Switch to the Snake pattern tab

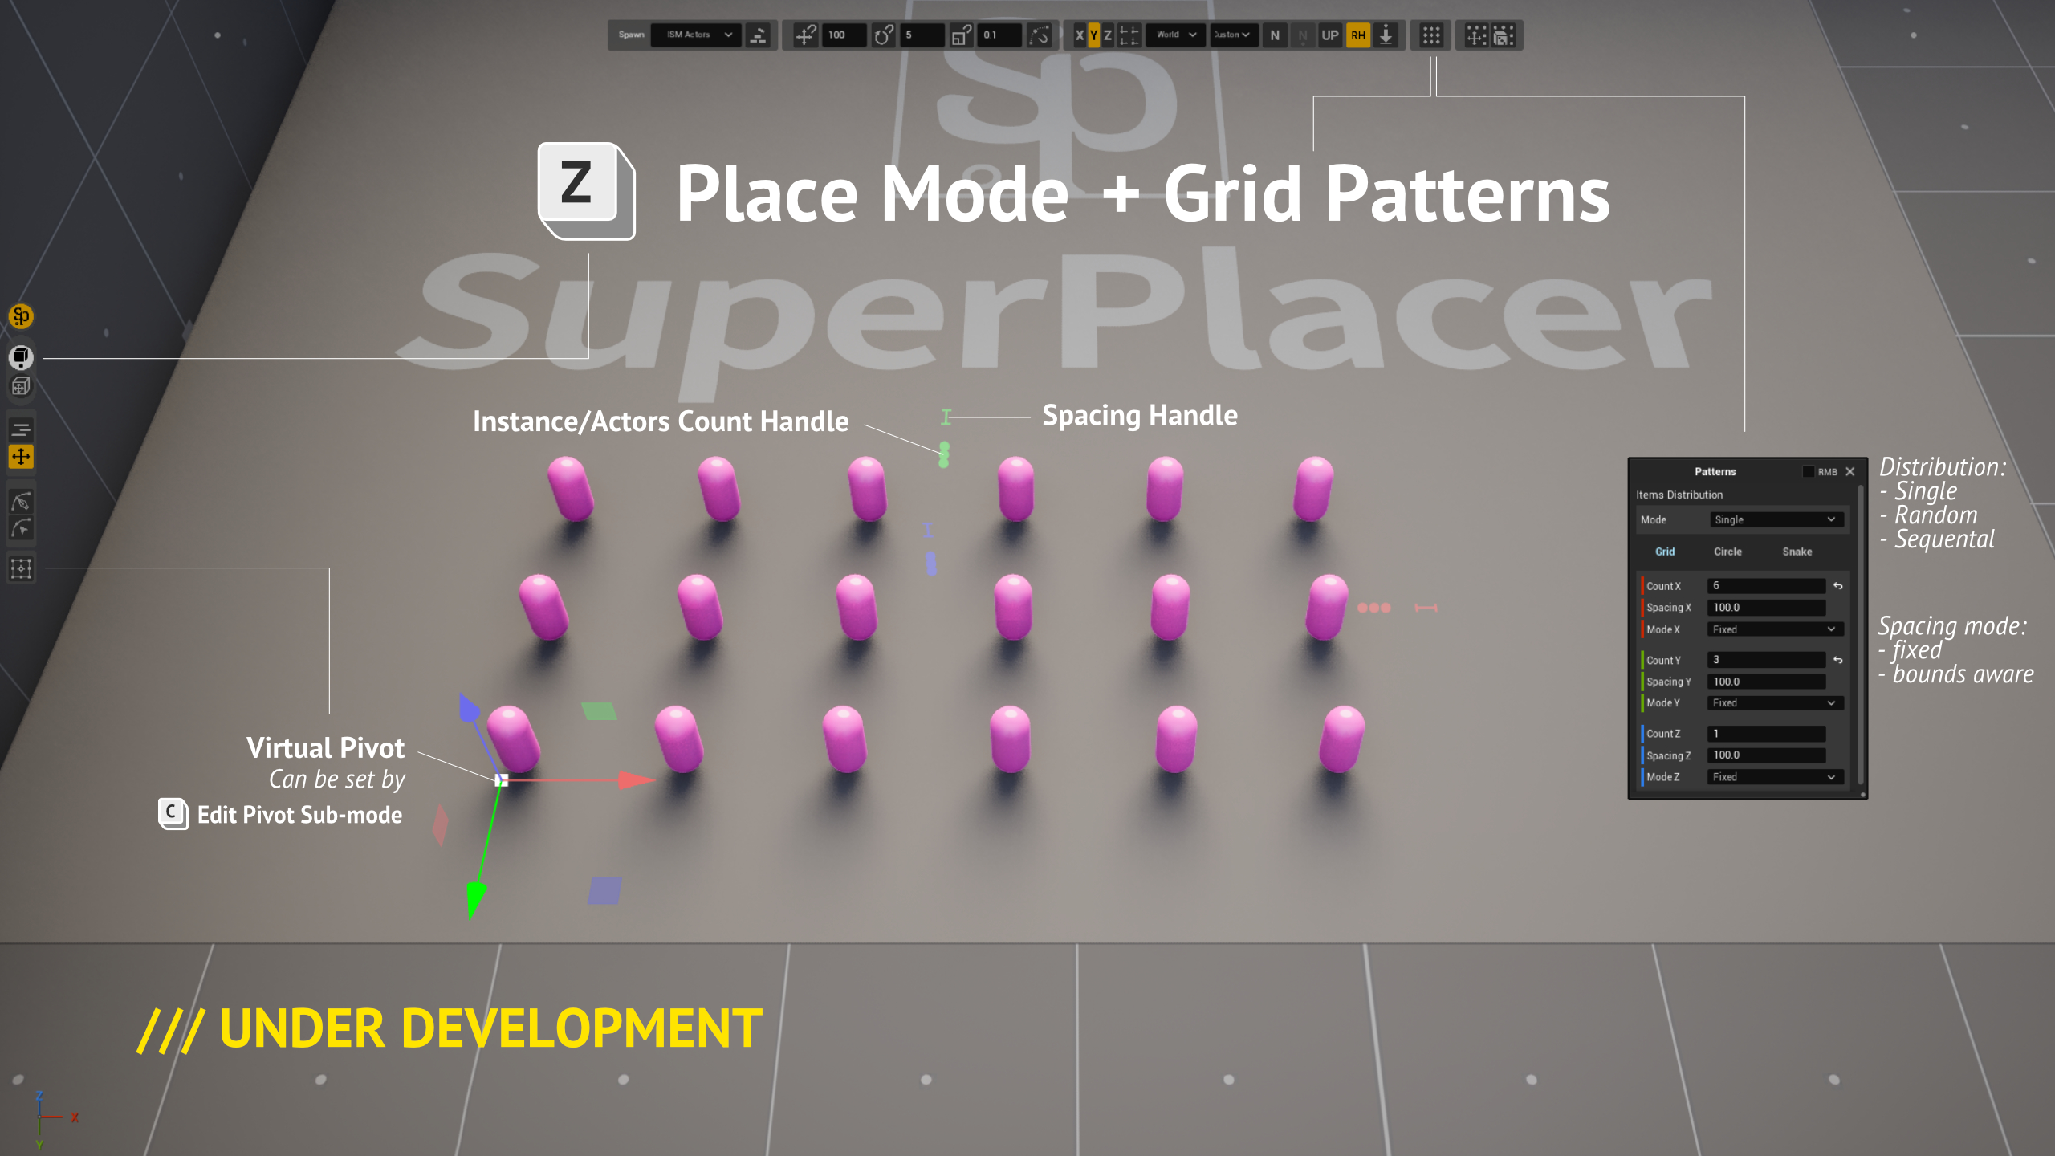click(1797, 552)
